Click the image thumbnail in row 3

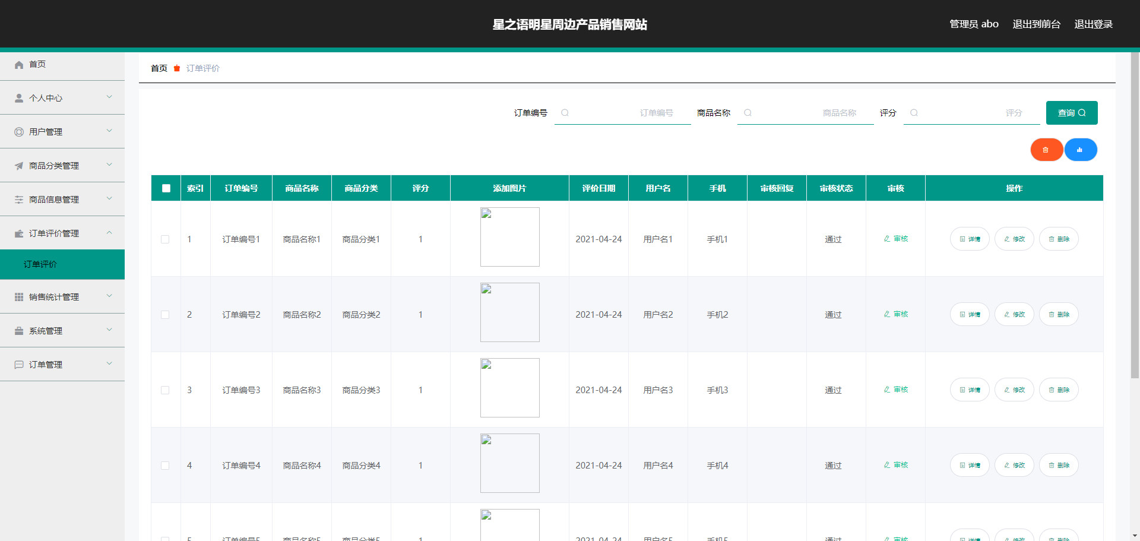click(x=510, y=388)
